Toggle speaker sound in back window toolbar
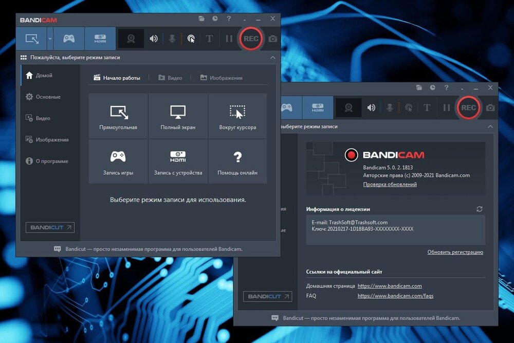Viewport: 514px width, 343px height. [x=371, y=107]
